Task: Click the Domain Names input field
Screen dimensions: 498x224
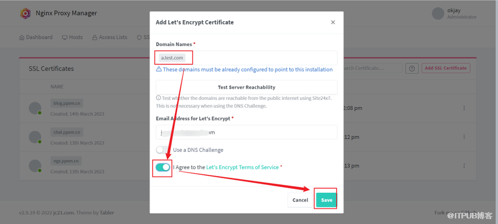Action: [258, 58]
